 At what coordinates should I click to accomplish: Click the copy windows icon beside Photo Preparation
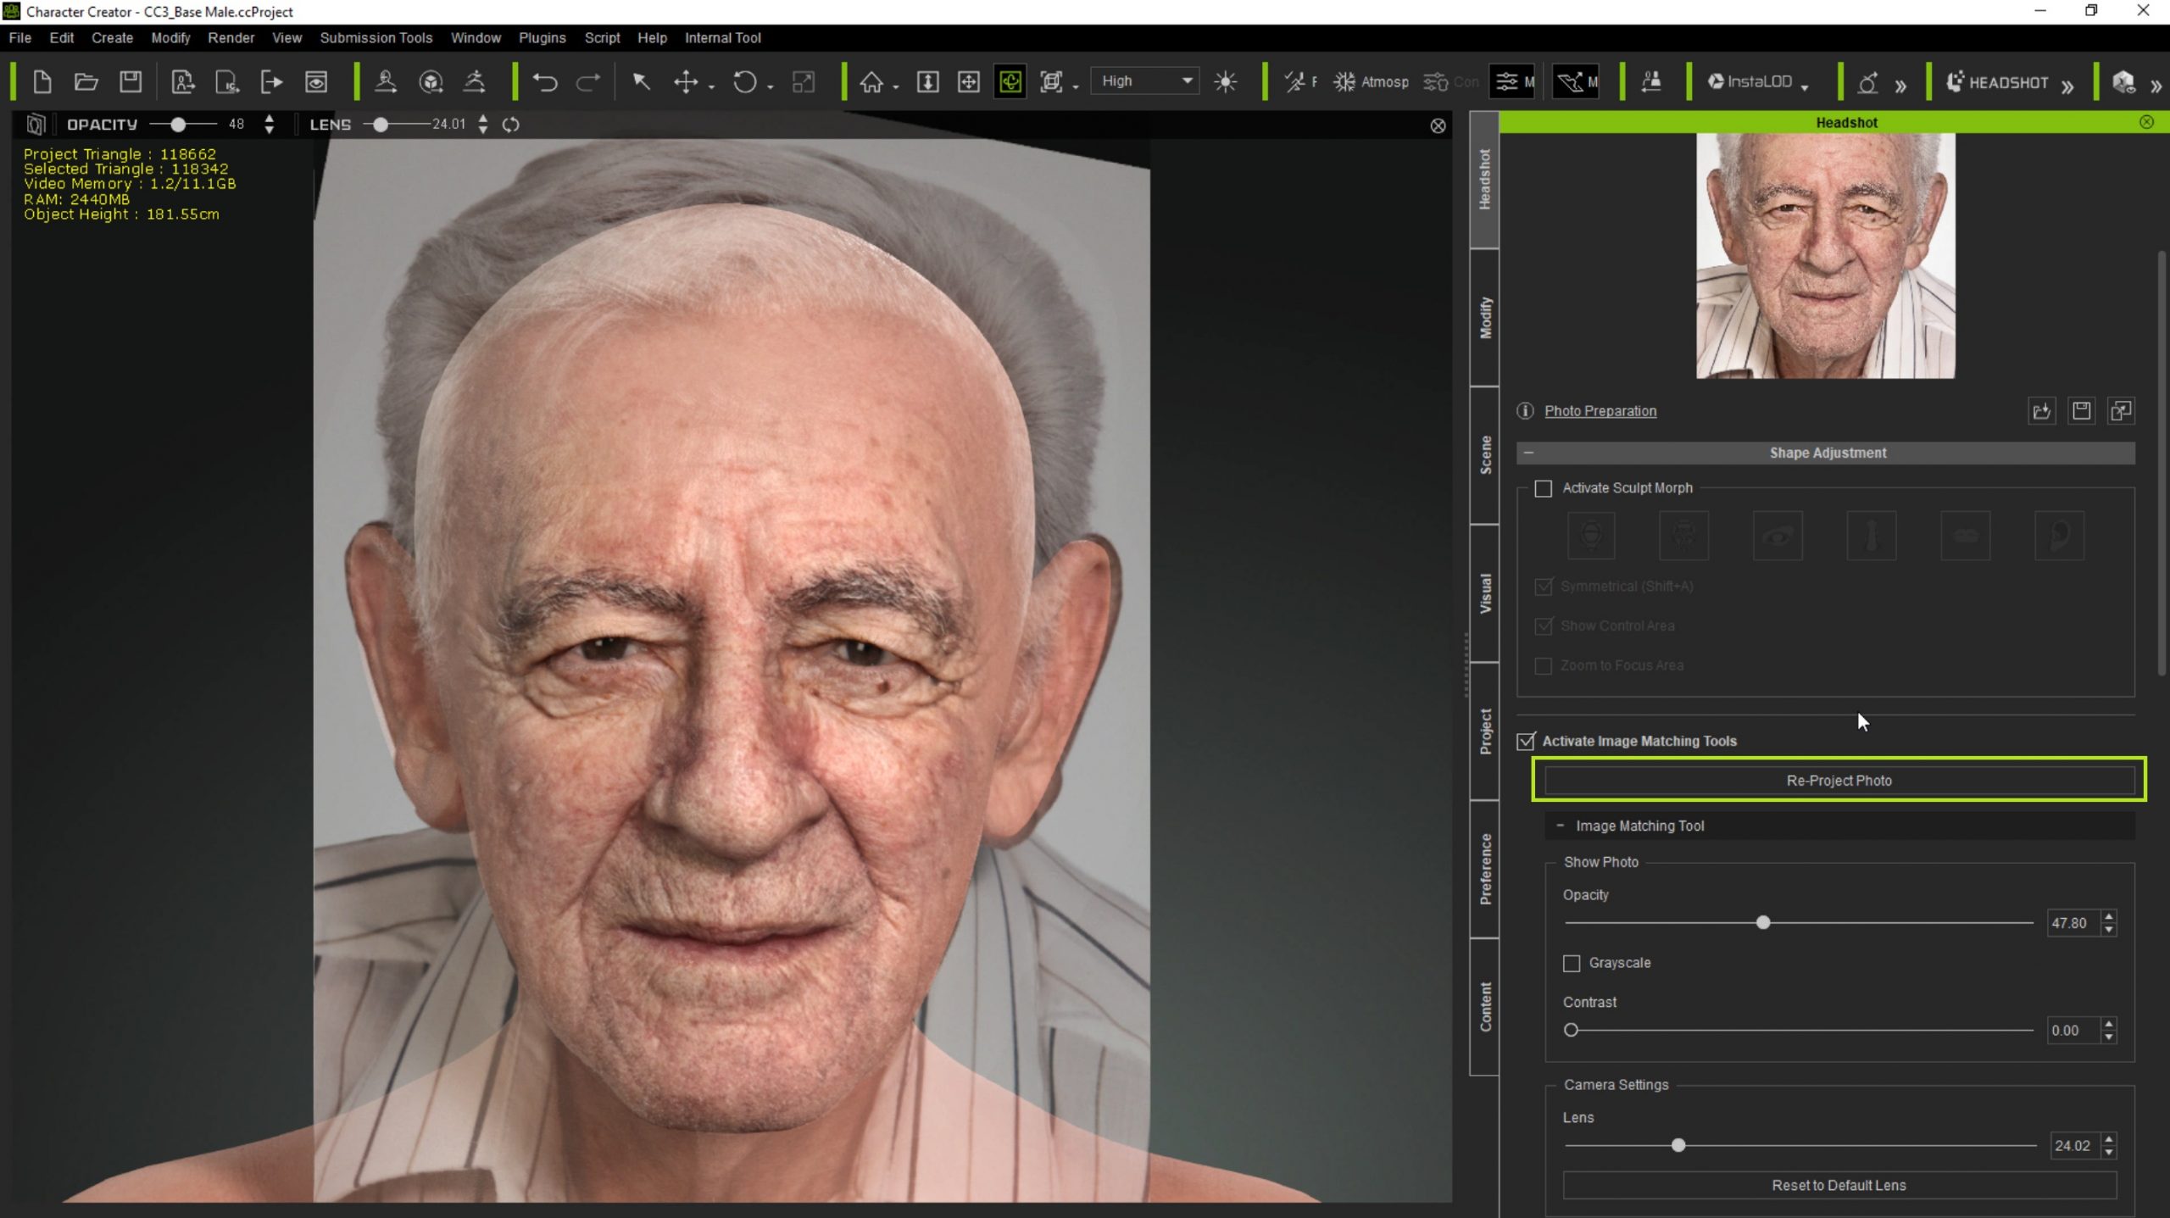[x=2121, y=411]
